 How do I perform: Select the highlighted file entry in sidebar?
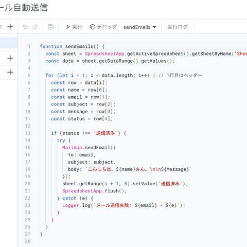click(8, 42)
